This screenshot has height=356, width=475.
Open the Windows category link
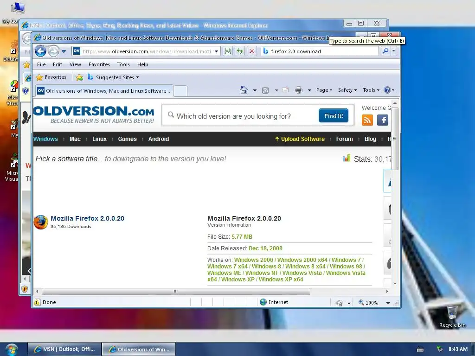[45, 139]
